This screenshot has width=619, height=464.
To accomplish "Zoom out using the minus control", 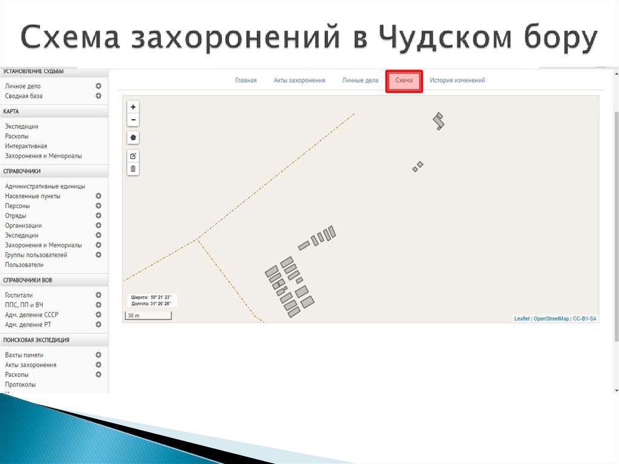I will [133, 119].
